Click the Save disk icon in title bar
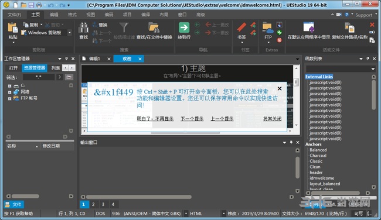The width and height of the screenshot is (381, 220). pyautogui.click(x=31, y=5)
